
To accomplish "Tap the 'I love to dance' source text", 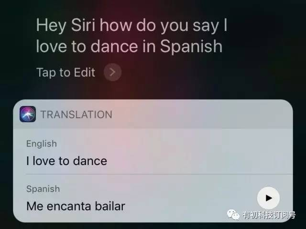I will (67, 161).
